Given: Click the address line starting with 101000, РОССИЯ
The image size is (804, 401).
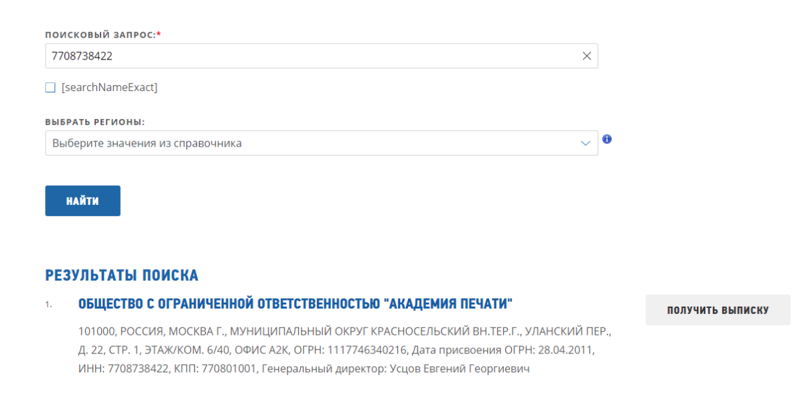Looking at the screenshot, I should (x=345, y=331).
